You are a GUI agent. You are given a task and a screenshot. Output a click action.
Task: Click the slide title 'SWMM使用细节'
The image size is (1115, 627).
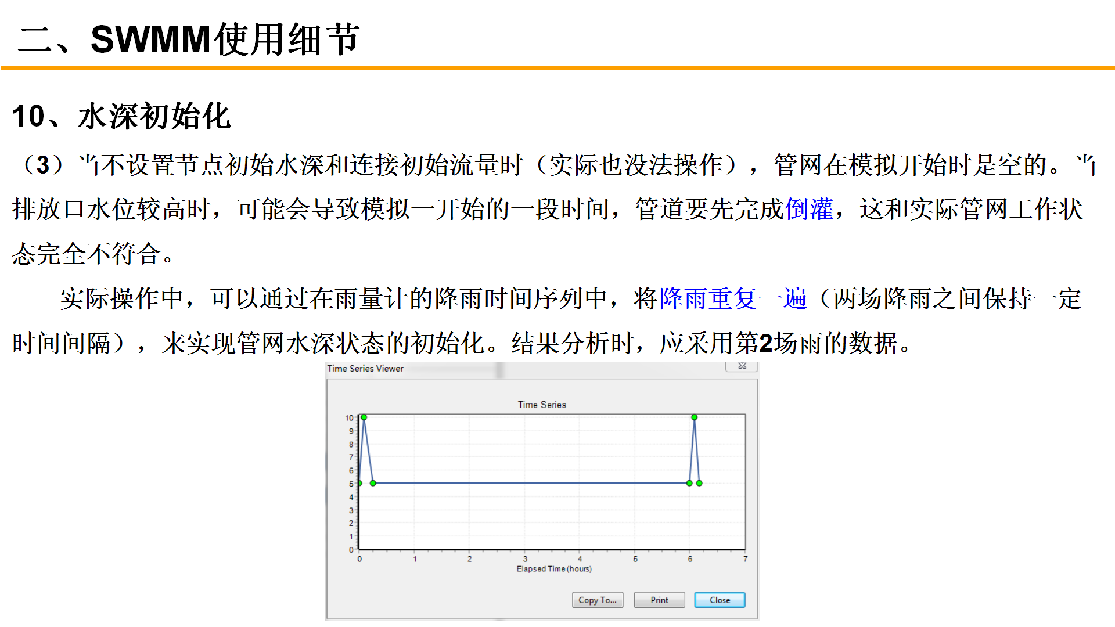pyautogui.click(x=225, y=39)
